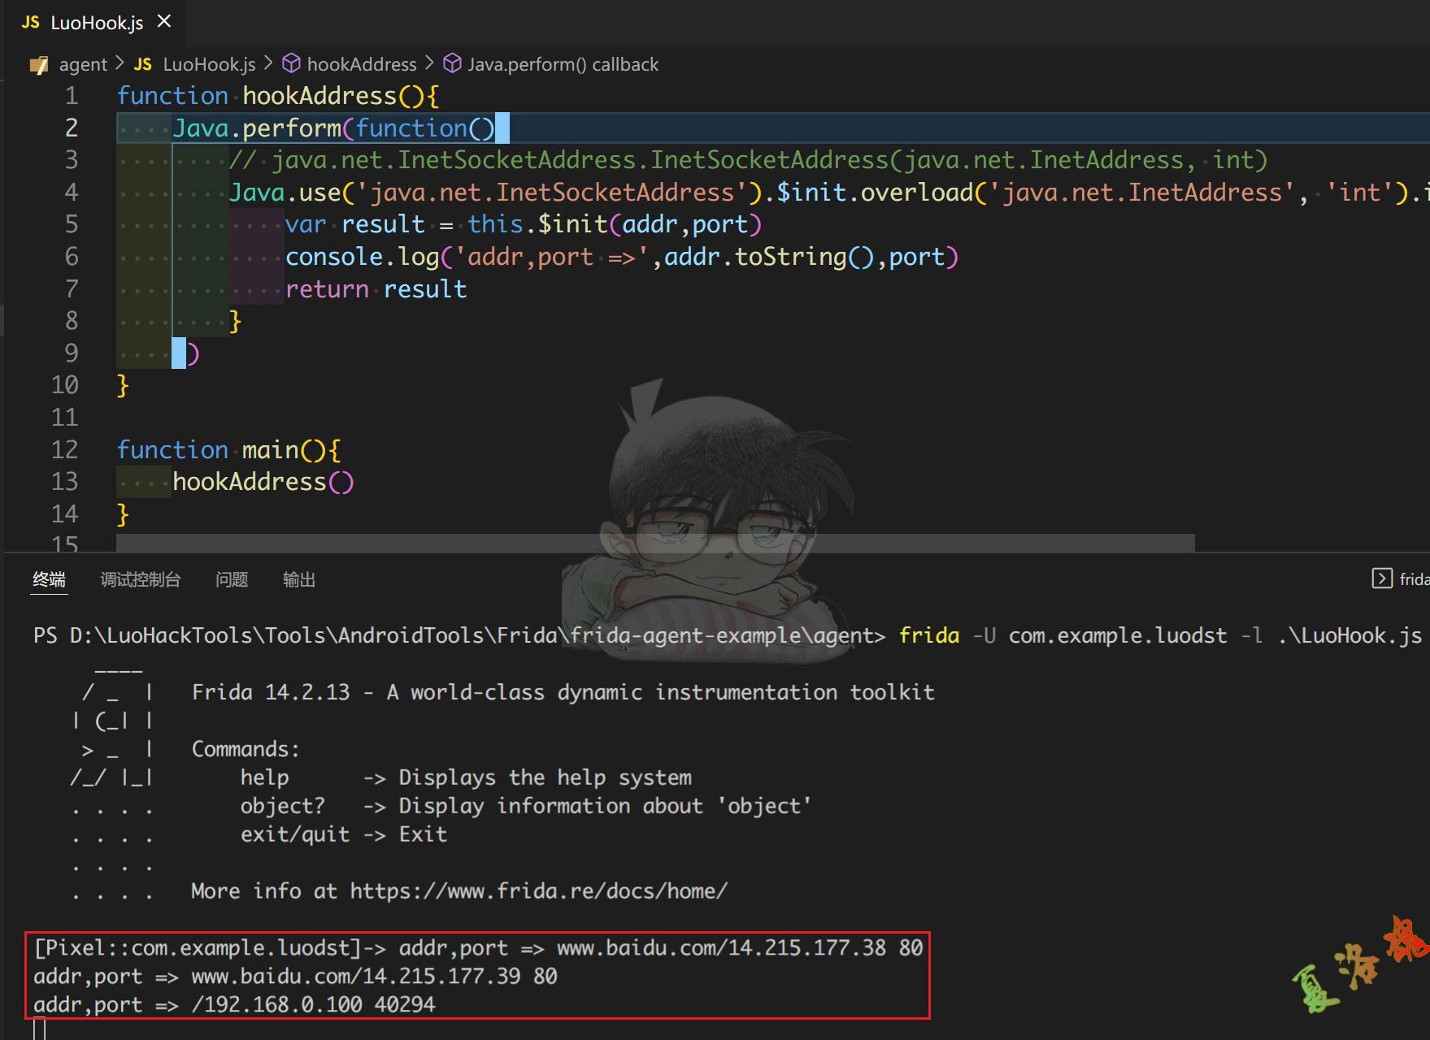Screen dimensions: 1430x1040
Task: Click the agent folder icon in breadcrumb
Action: click(x=39, y=65)
